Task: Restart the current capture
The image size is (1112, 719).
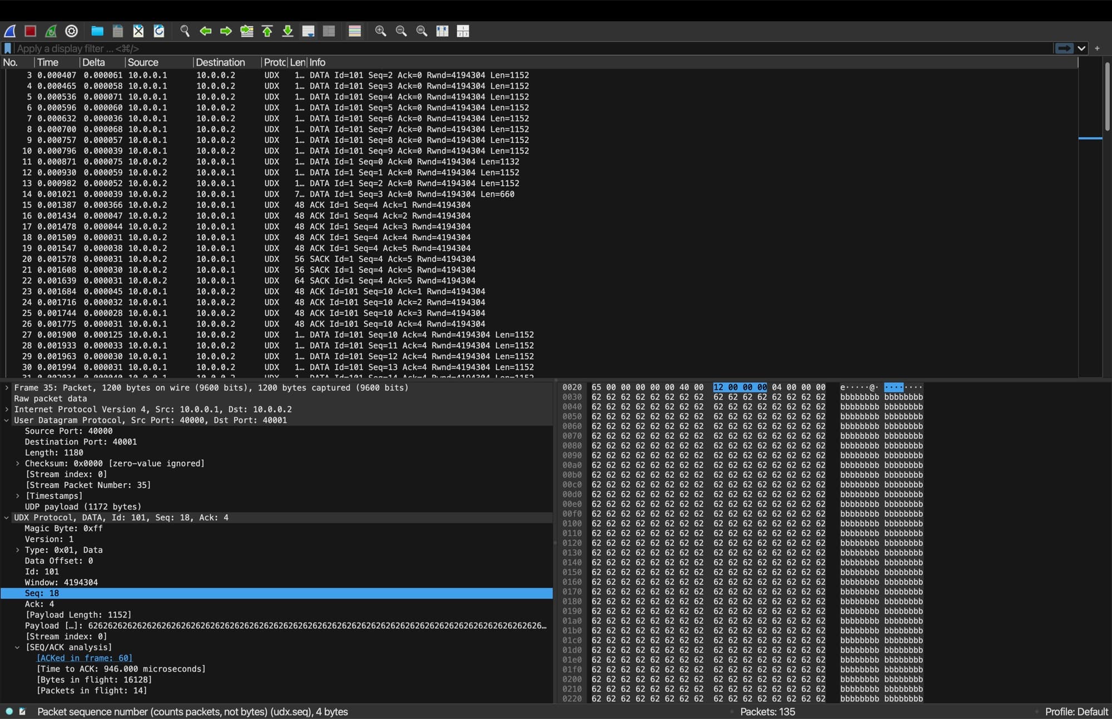Action: [x=51, y=31]
